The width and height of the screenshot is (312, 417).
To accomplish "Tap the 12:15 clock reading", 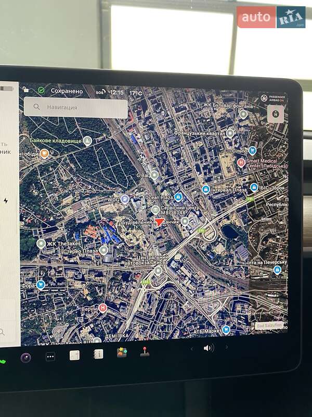I will click(116, 92).
